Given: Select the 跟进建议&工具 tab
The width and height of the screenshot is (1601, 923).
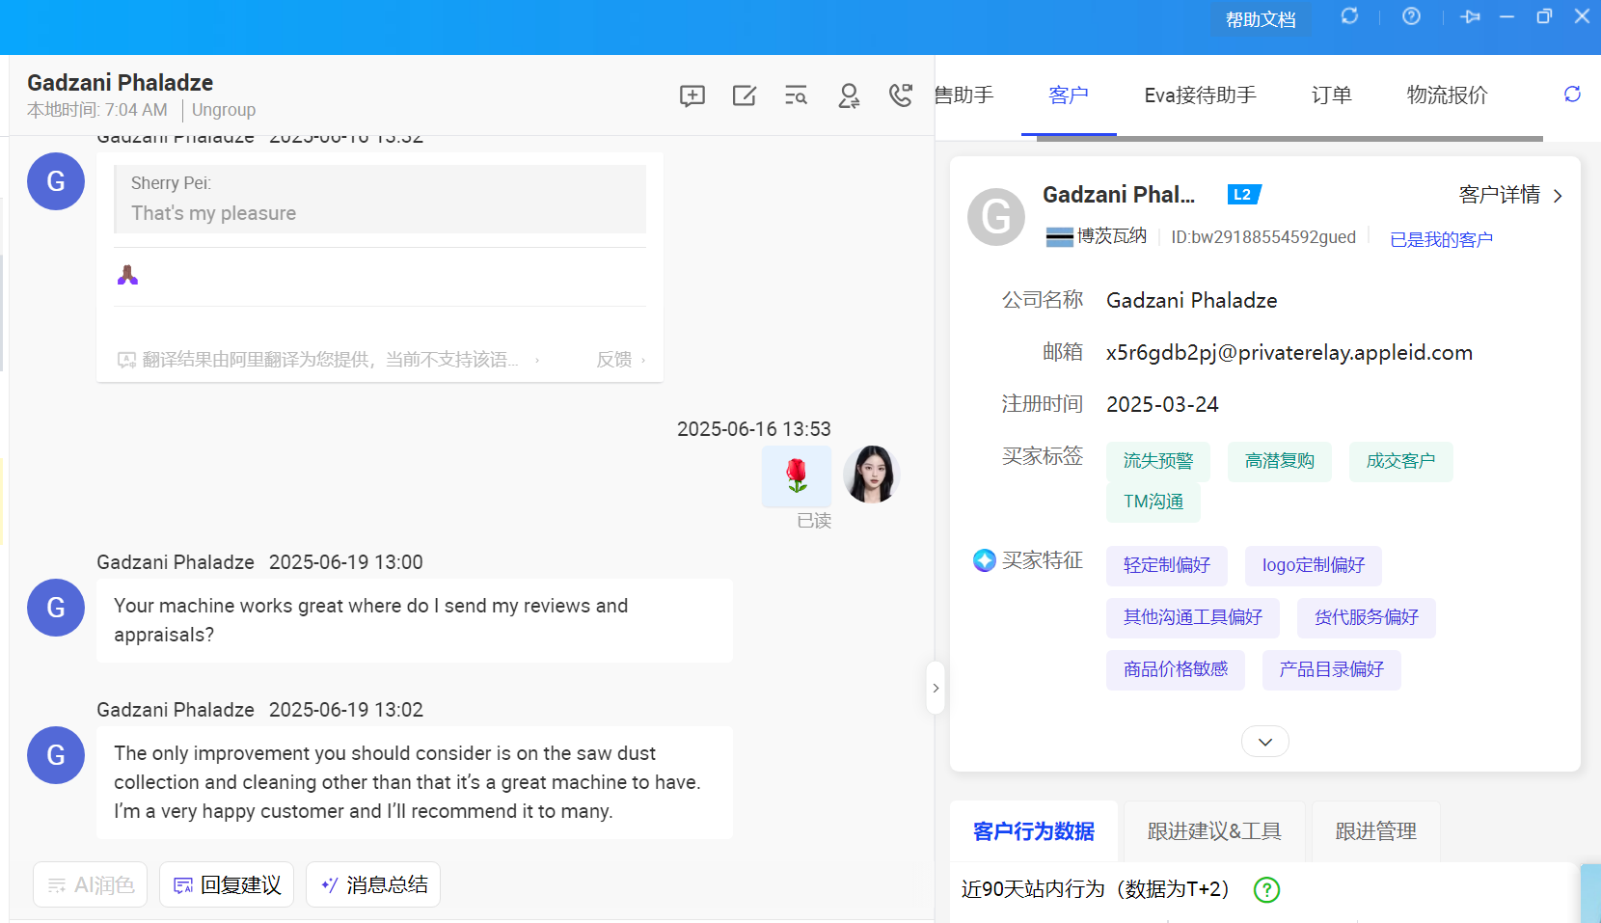Looking at the screenshot, I should point(1213,831).
